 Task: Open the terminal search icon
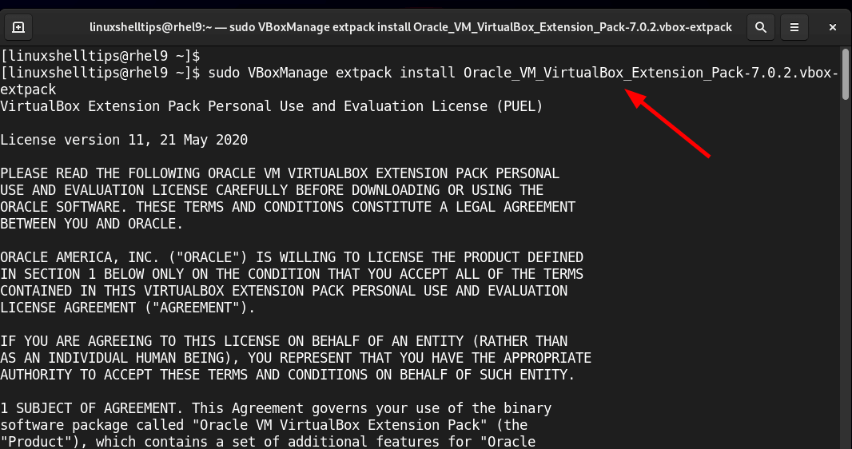click(x=761, y=27)
